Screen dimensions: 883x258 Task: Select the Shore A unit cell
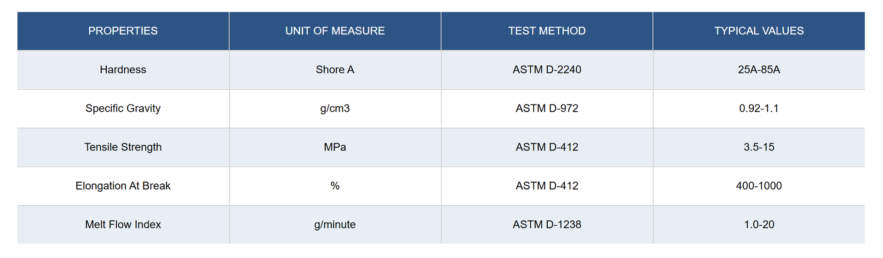click(x=335, y=69)
